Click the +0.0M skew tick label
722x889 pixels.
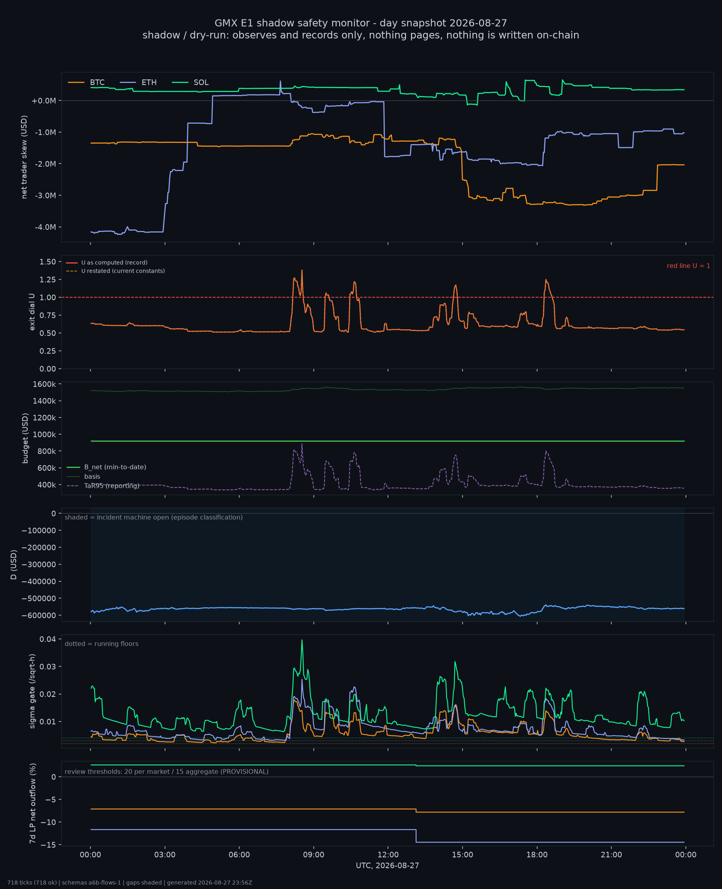point(44,101)
